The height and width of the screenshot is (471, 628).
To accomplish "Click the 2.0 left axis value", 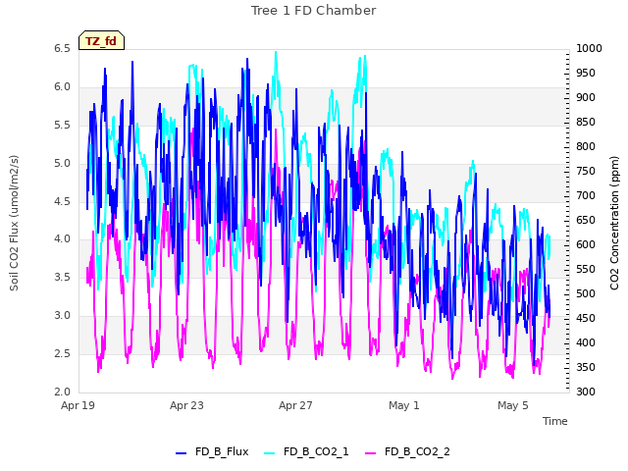I will 62,392.
